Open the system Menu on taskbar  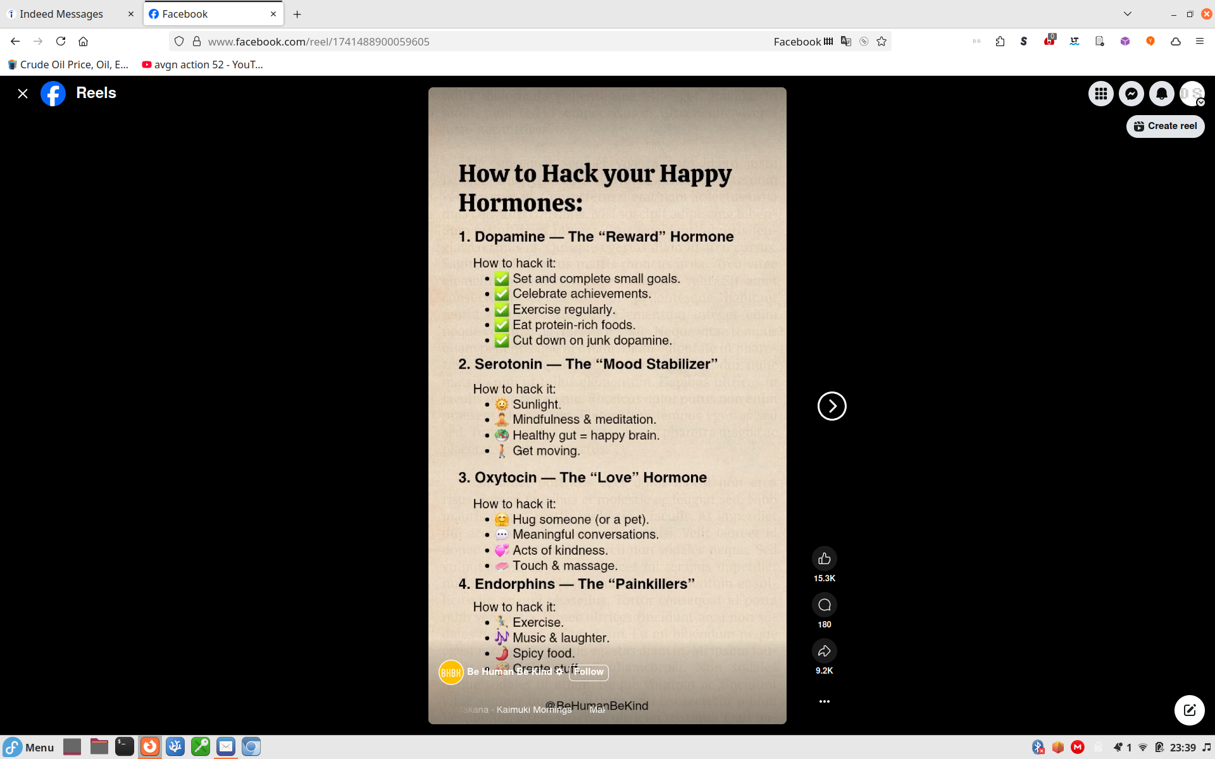(29, 747)
